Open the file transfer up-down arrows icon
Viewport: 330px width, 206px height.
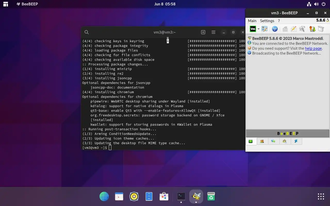pos(312,29)
